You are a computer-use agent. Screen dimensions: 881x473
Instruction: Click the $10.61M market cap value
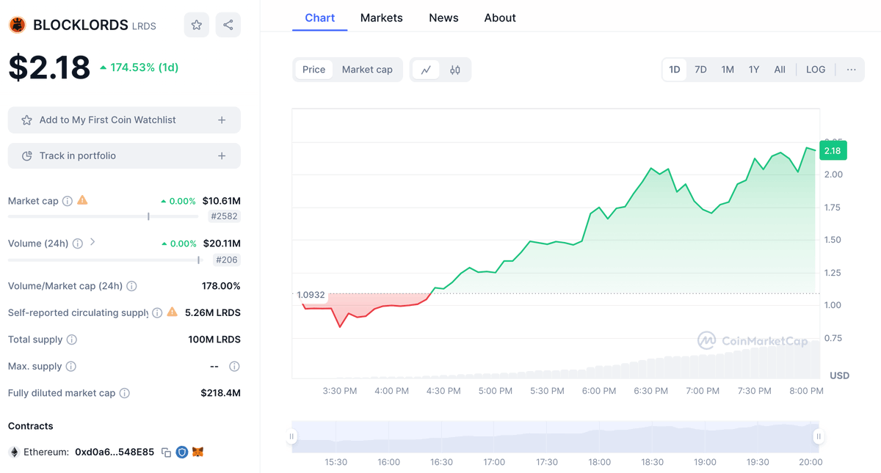coord(222,201)
